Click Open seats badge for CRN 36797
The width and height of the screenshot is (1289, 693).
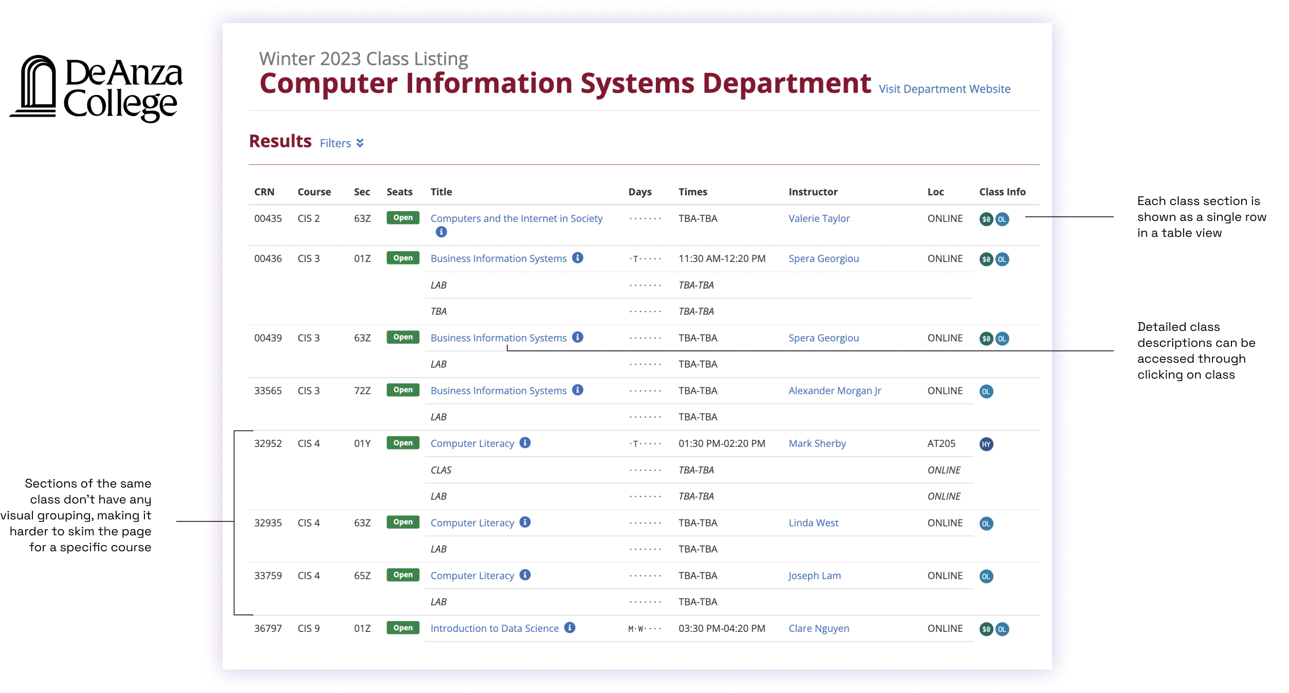[x=403, y=627]
